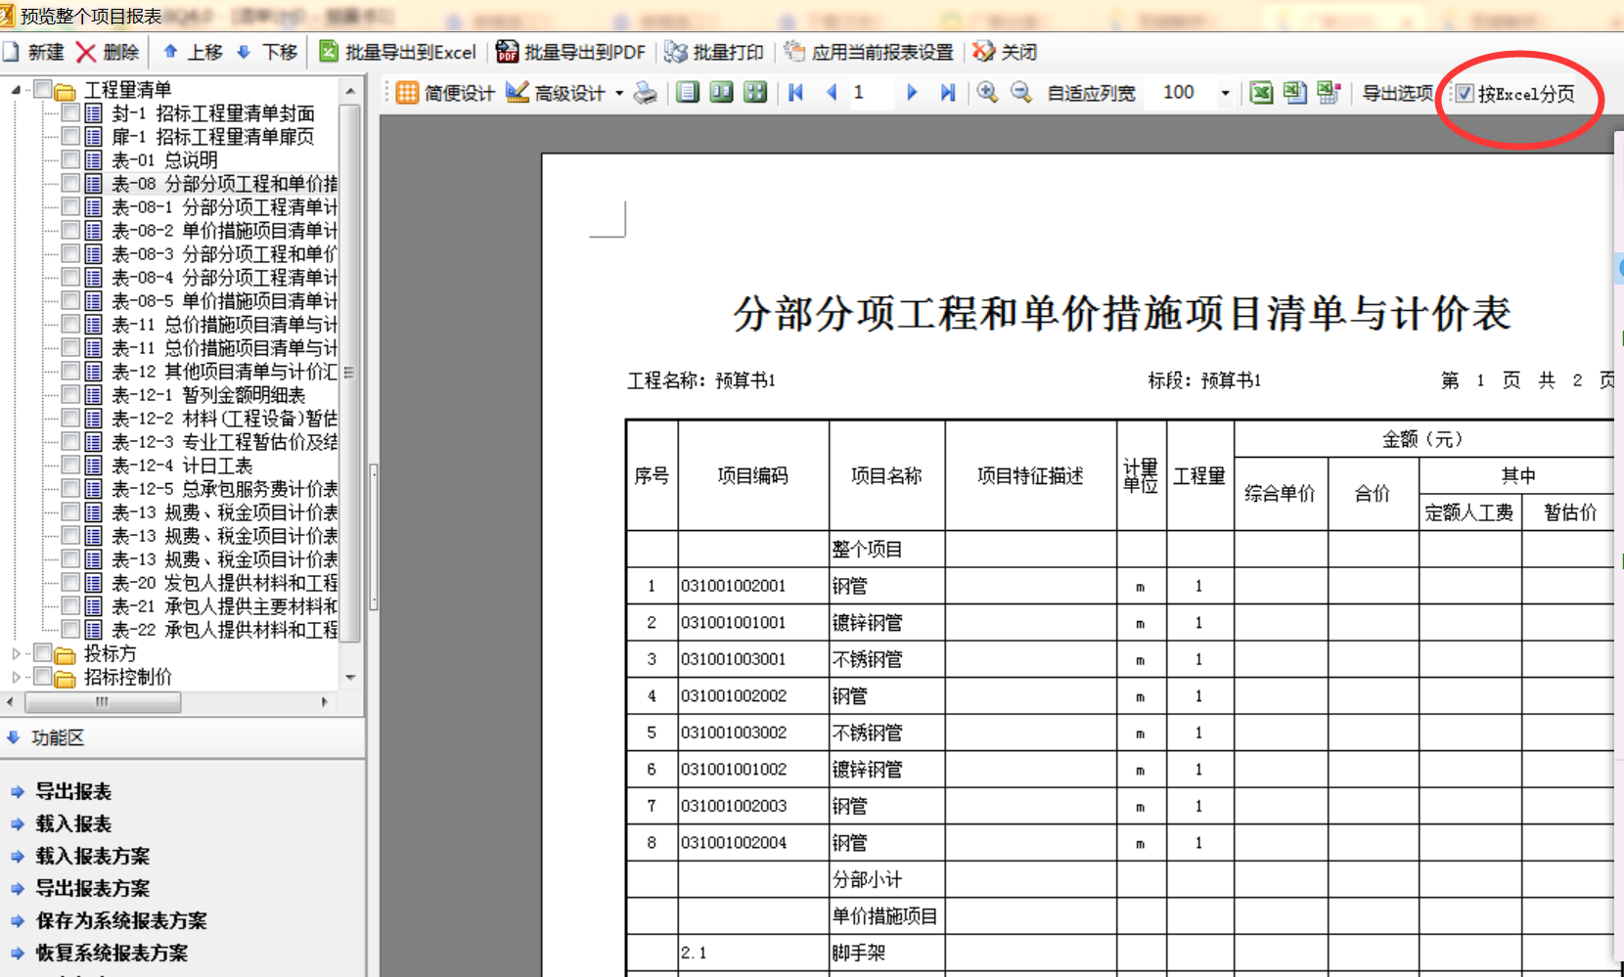The height and width of the screenshot is (977, 1624).
Task: Click 恢复系统报表方案 link
Action: click(112, 953)
